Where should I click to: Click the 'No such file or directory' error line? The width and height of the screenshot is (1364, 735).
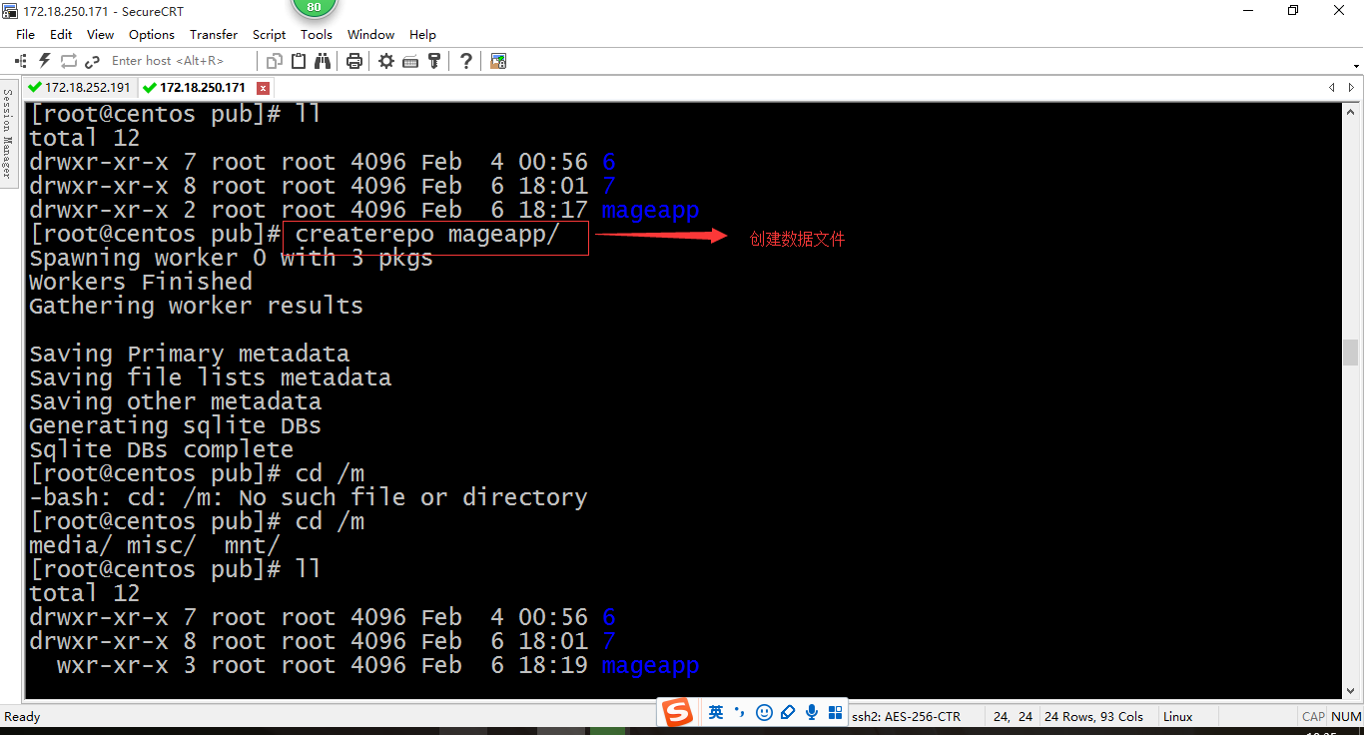[308, 498]
